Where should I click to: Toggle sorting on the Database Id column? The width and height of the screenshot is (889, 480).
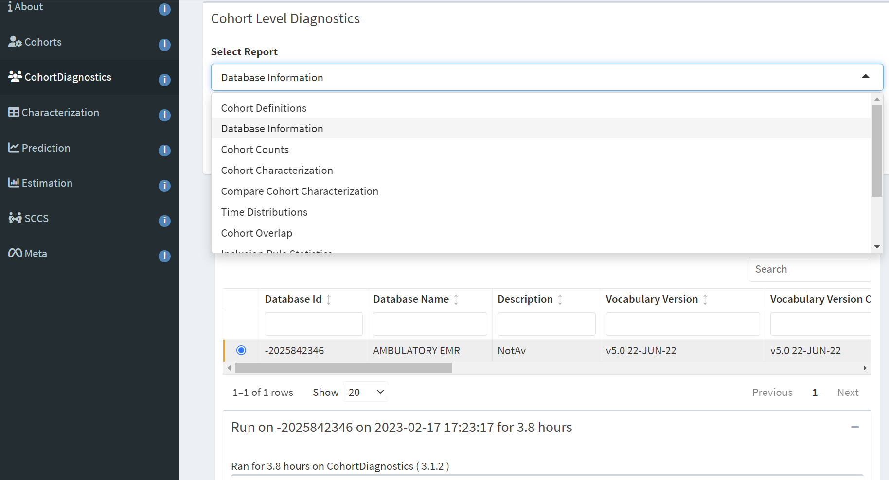(330, 299)
